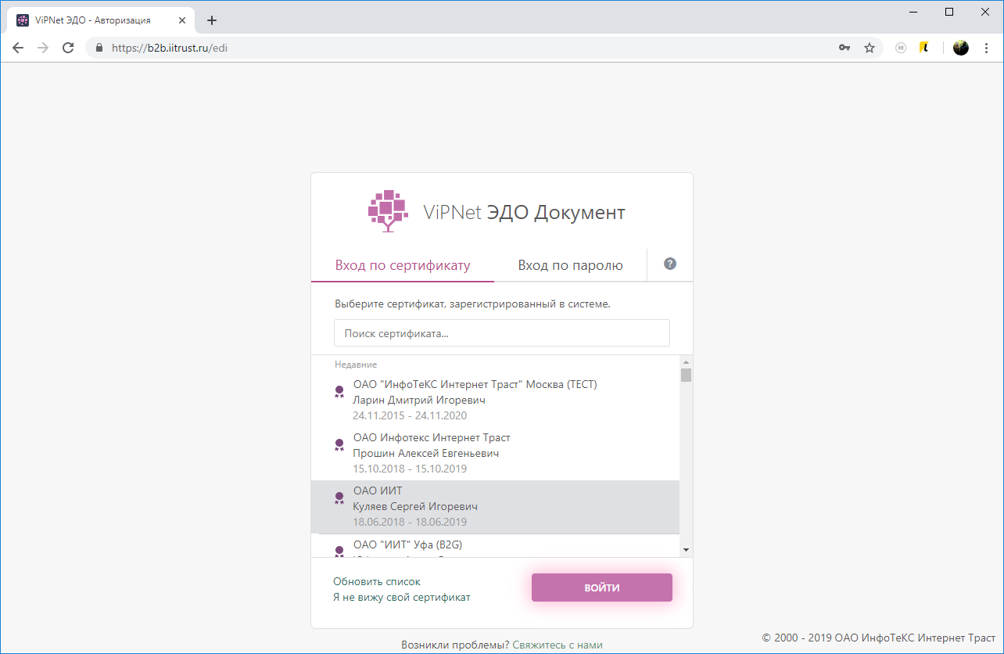Switch to the Вход по сертификату tab
This screenshot has width=1004, height=654.
coord(402,264)
